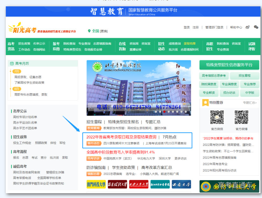Image resolution: width=262 pixels, height=198 pixels.
Task: Select 院校查询 under 报考指南 menu
Action: (69, 44)
